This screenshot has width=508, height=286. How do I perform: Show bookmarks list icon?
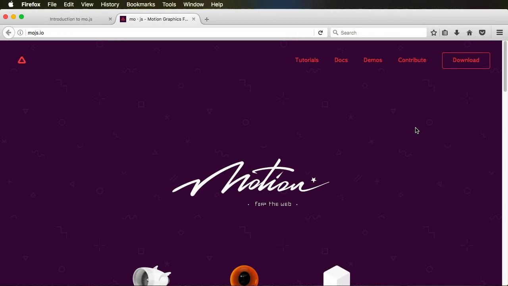pos(445,33)
